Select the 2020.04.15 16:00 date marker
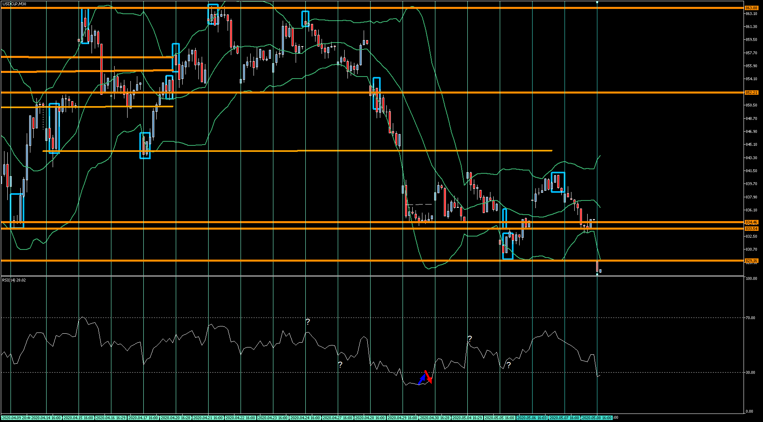The height and width of the screenshot is (422, 763). (79, 418)
